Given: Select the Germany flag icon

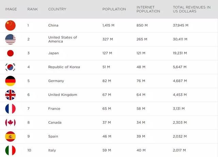Looking at the screenshot, I should click(11, 81).
